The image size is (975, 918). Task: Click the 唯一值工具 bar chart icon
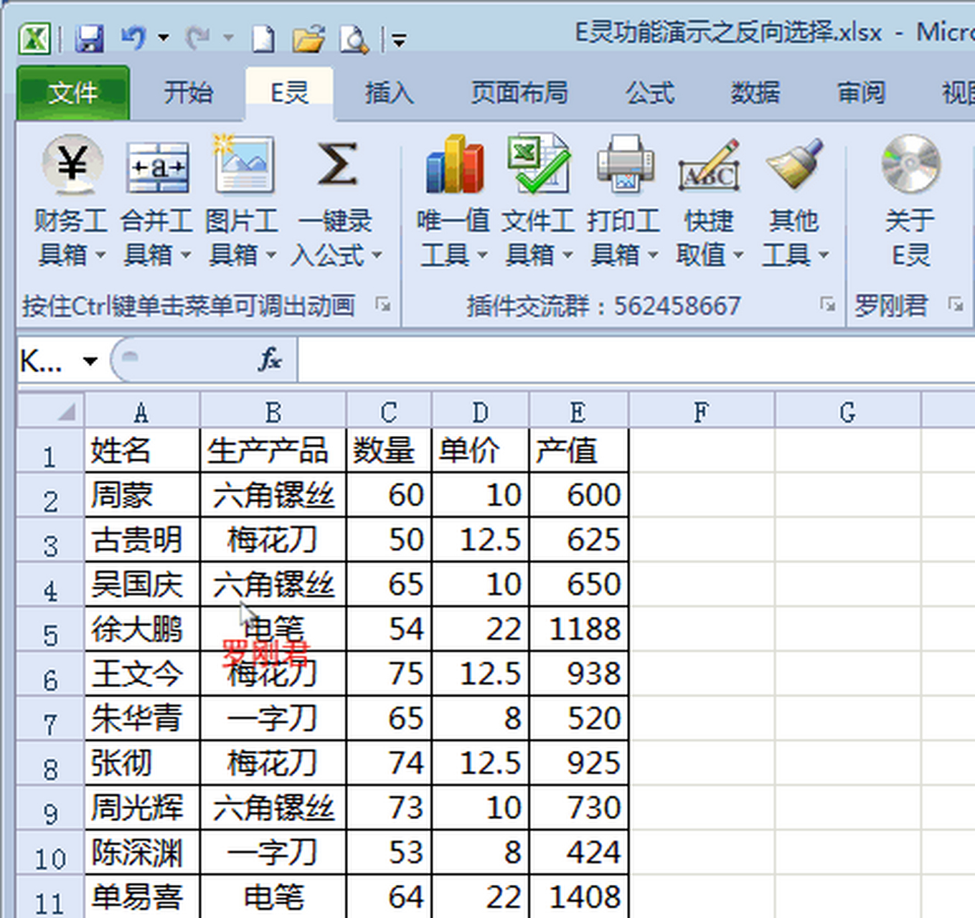tap(454, 165)
